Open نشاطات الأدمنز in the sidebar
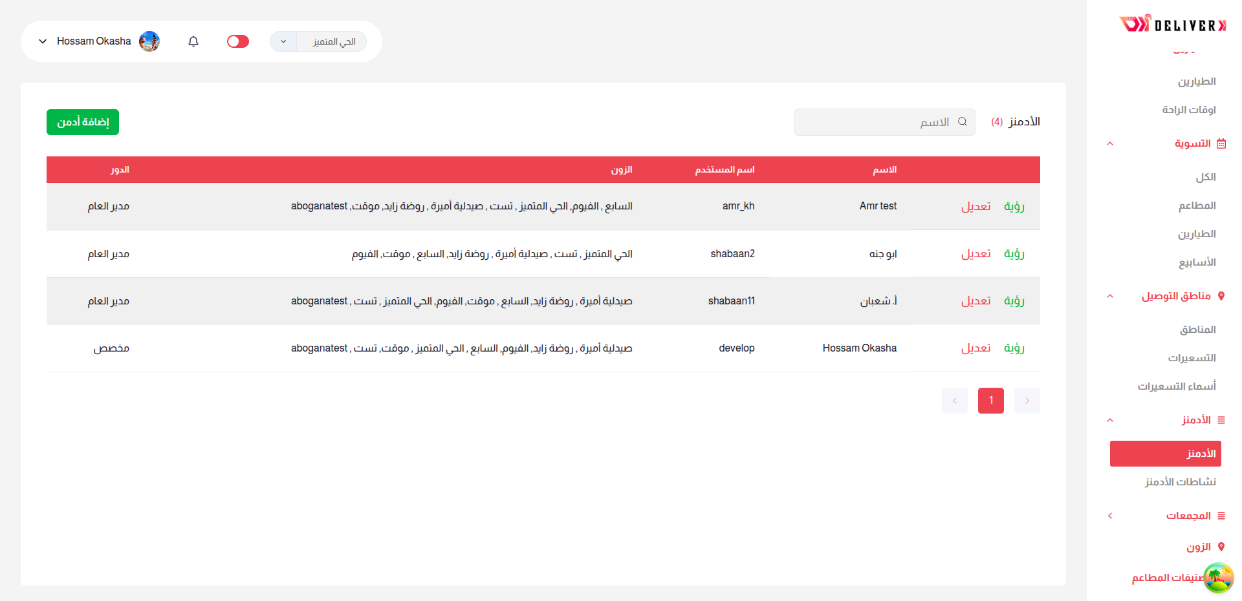This screenshot has height=601, width=1242. [1180, 482]
